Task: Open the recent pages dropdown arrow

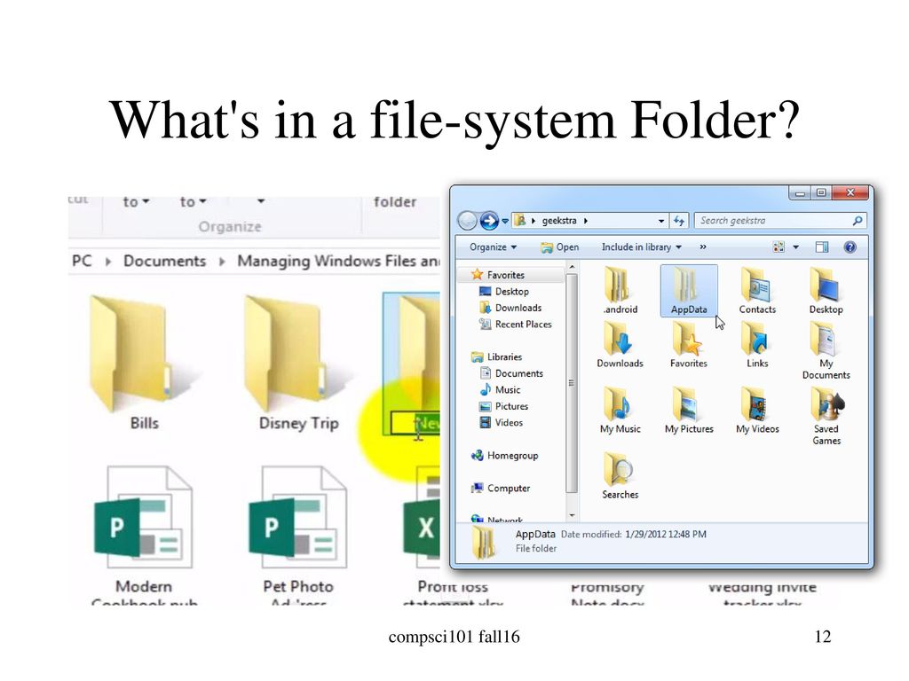Action: pos(505,221)
